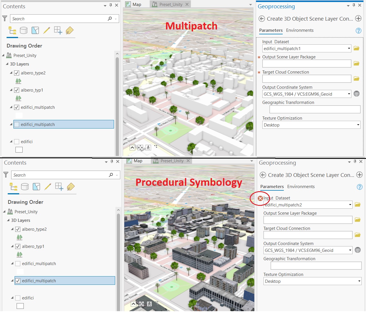
Task: Click the globe icon beside Output Coordinate System
Action: pyautogui.click(x=356, y=94)
